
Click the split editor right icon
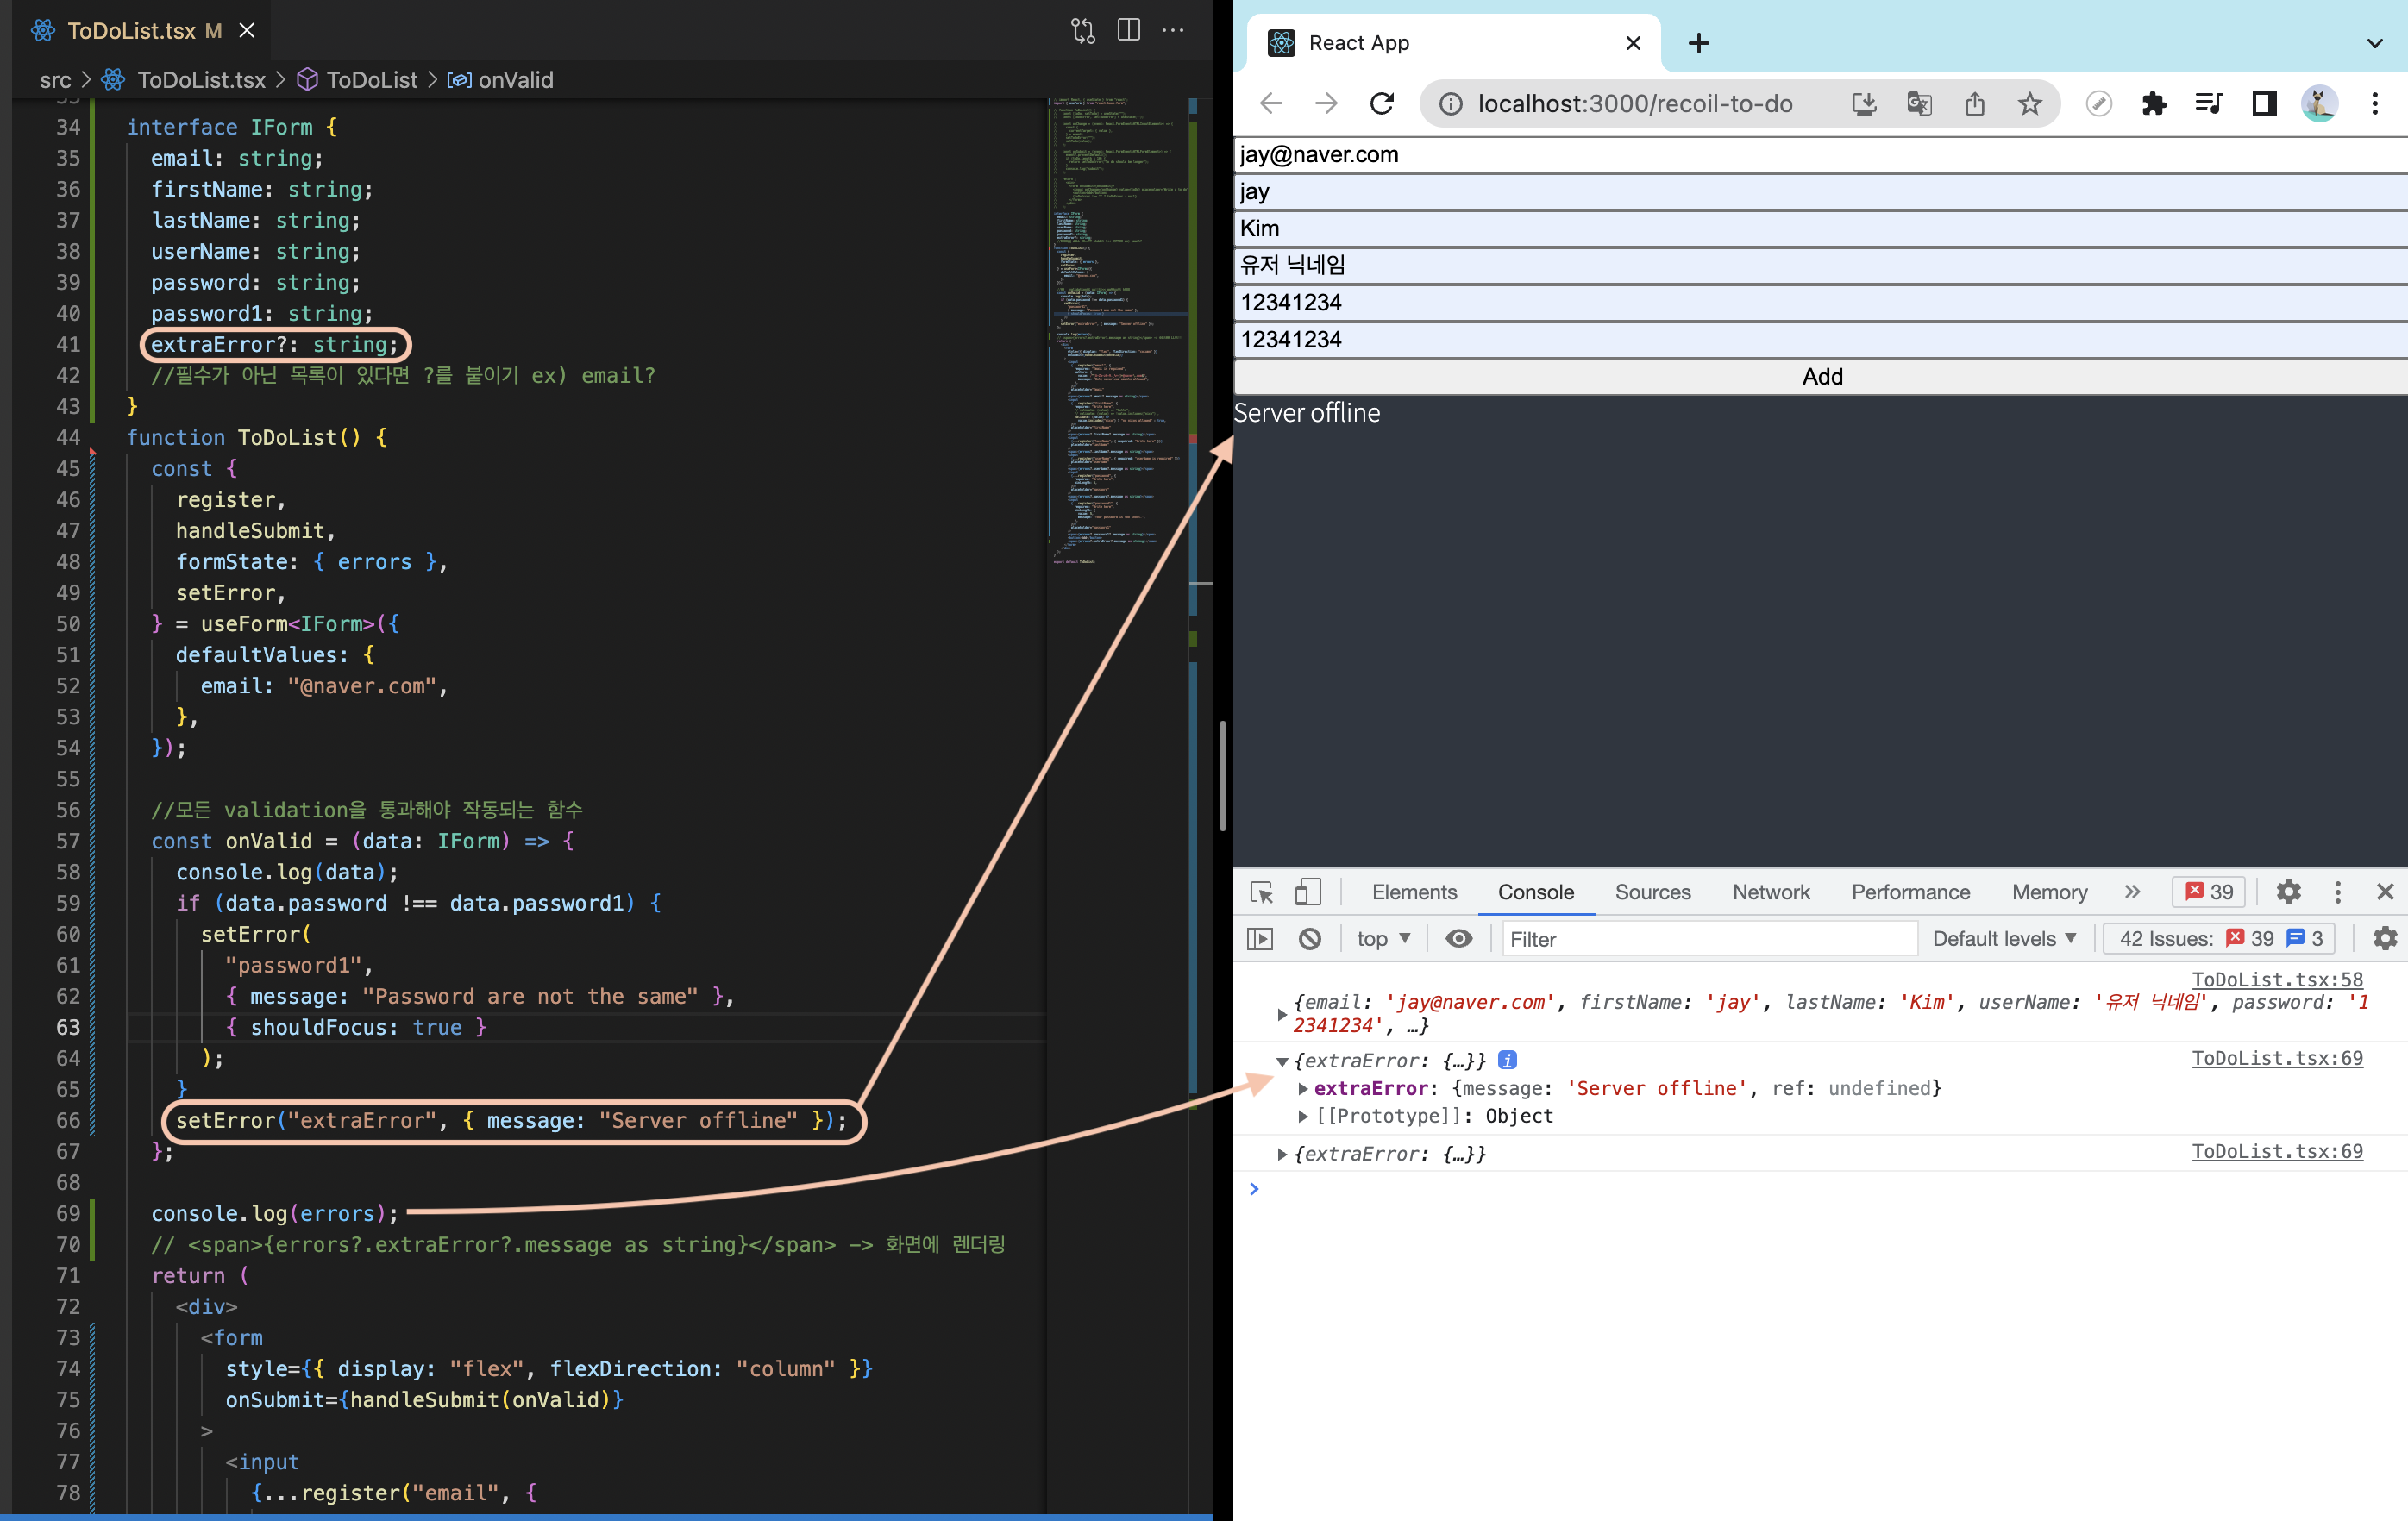point(1128,30)
